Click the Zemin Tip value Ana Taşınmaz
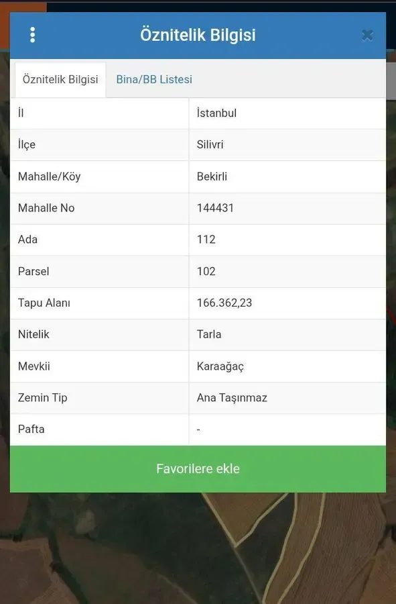The height and width of the screenshot is (604, 396). [x=232, y=397]
